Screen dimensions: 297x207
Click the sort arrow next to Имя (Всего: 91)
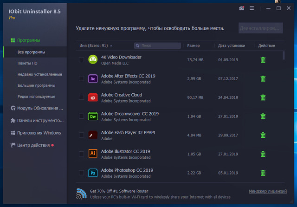tap(111, 46)
